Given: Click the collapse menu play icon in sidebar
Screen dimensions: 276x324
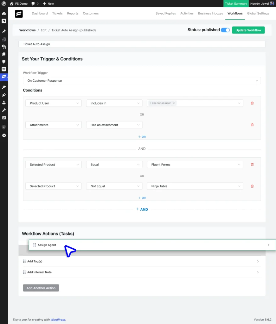Looking at the screenshot, I should coord(4,135).
